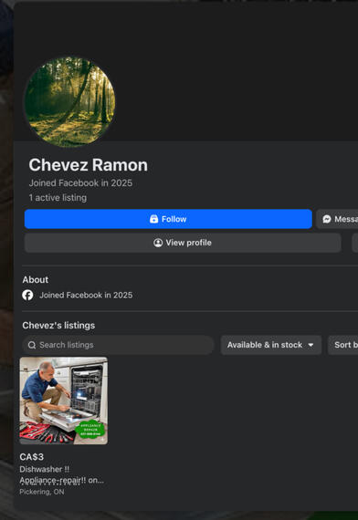Open the Sort by dropdown
The image size is (358, 520).
coord(343,345)
